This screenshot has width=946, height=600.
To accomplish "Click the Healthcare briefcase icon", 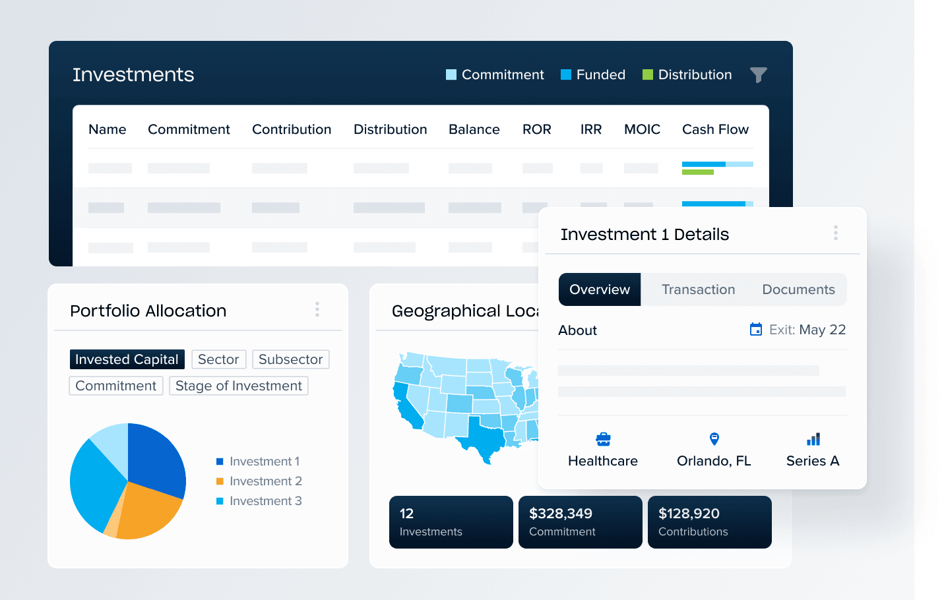I will point(603,439).
